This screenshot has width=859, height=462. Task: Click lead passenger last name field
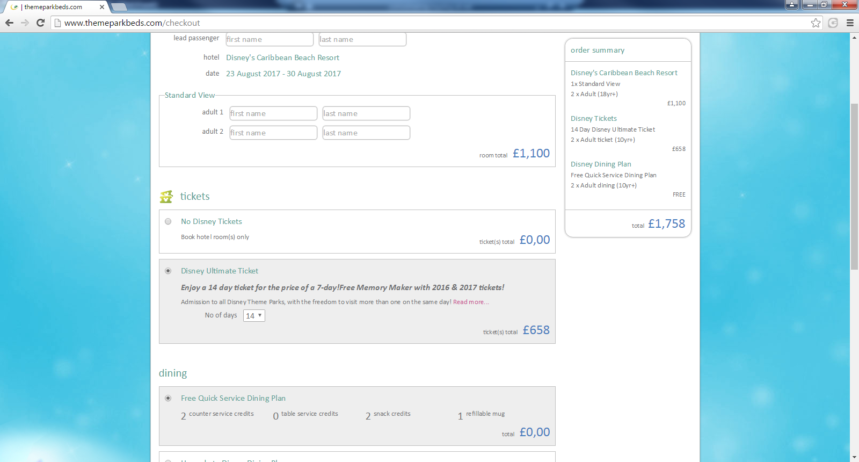pos(362,39)
